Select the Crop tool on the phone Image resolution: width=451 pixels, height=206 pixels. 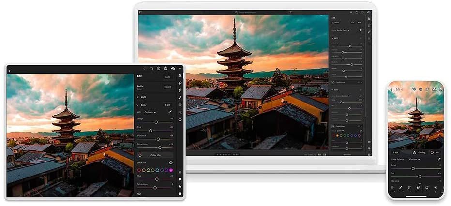409,188
